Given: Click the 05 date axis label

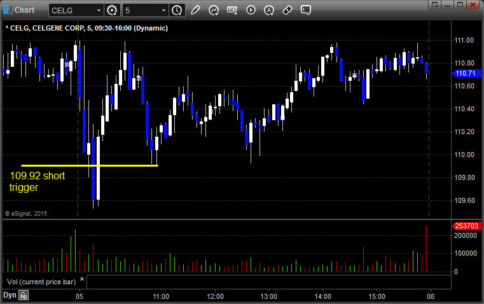Looking at the screenshot, I should (x=80, y=296).
